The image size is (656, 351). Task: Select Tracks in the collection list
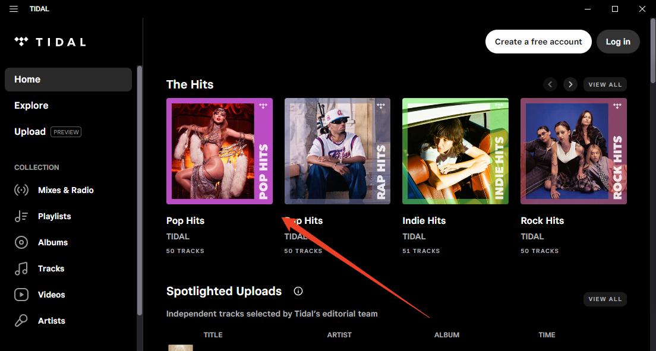point(51,268)
